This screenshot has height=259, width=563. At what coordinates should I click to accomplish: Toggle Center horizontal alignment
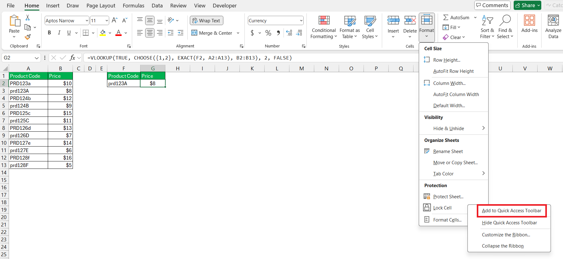pos(150,33)
